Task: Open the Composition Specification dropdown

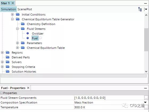Action: 145,102
